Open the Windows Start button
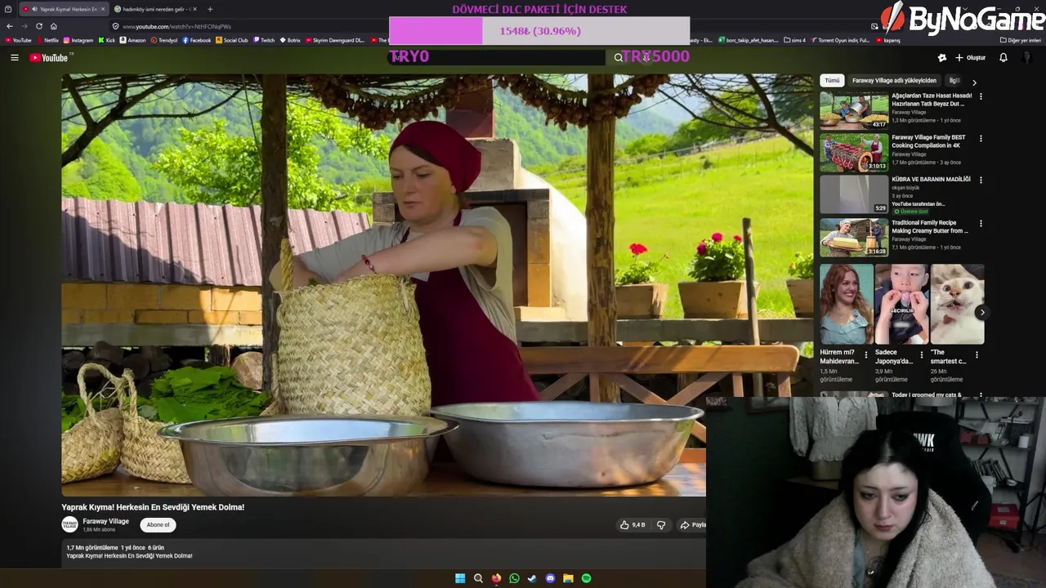 pos(460,578)
